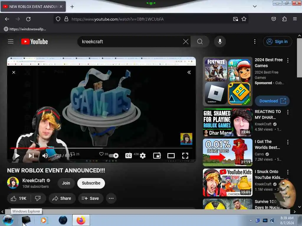Screen dimensions: 302x226
Task: View site security padlock info
Action: coord(66,19)
